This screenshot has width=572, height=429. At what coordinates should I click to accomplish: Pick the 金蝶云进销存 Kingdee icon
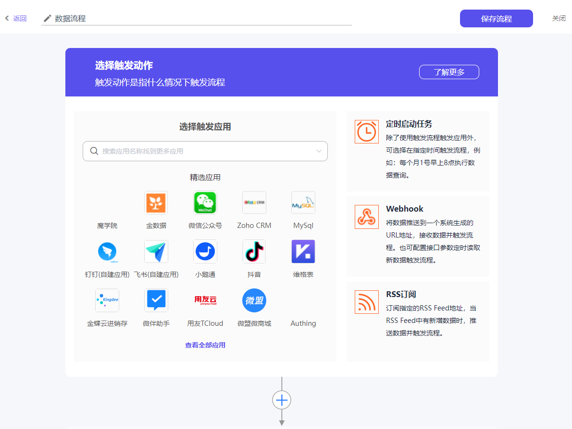tap(107, 300)
